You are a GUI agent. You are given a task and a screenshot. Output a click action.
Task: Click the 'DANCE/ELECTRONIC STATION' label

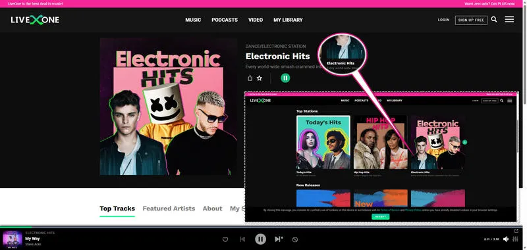[x=275, y=46]
